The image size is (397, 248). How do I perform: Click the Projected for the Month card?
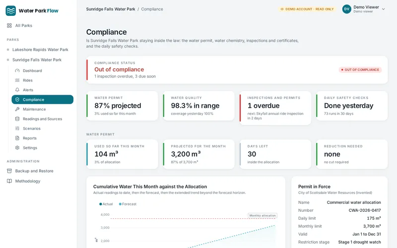click(199, 154)
